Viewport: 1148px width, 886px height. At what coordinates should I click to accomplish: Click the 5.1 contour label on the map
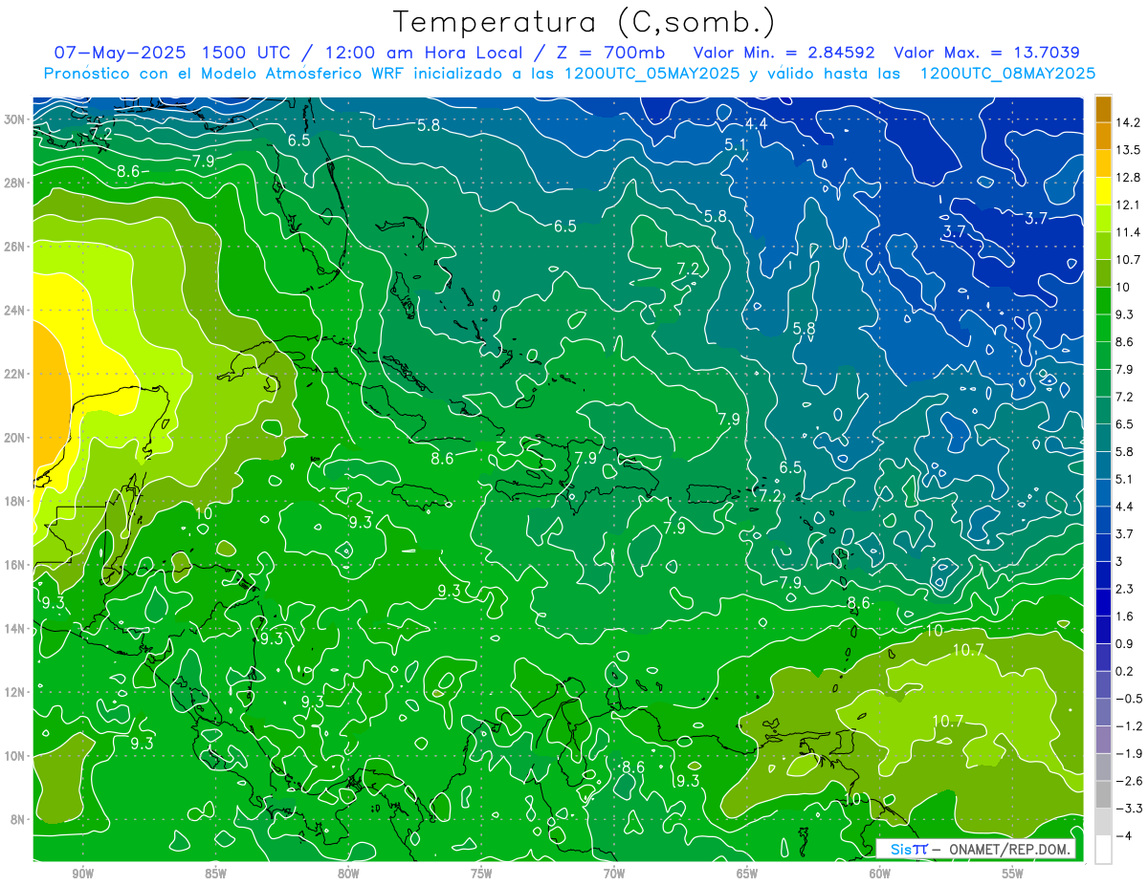coord(735,144)
